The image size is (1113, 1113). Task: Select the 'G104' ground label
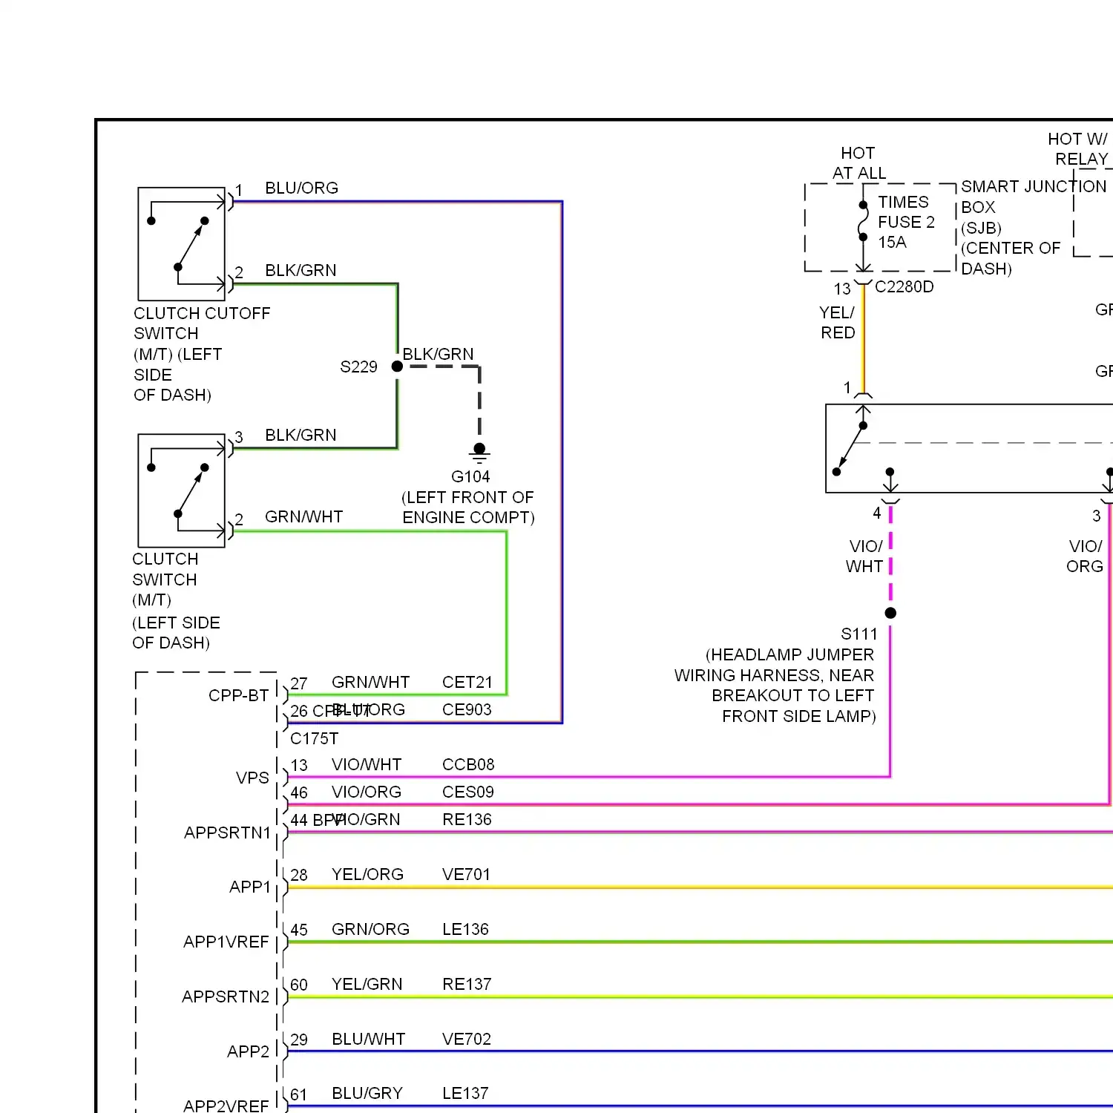[470, 476]
